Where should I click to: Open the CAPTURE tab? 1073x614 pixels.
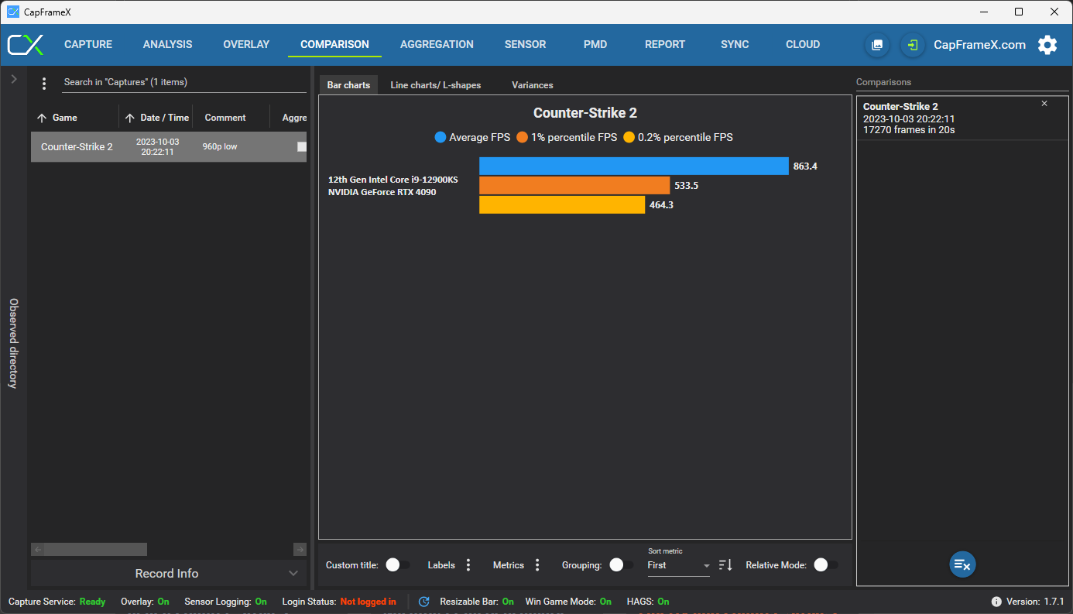tap(88, 45)
